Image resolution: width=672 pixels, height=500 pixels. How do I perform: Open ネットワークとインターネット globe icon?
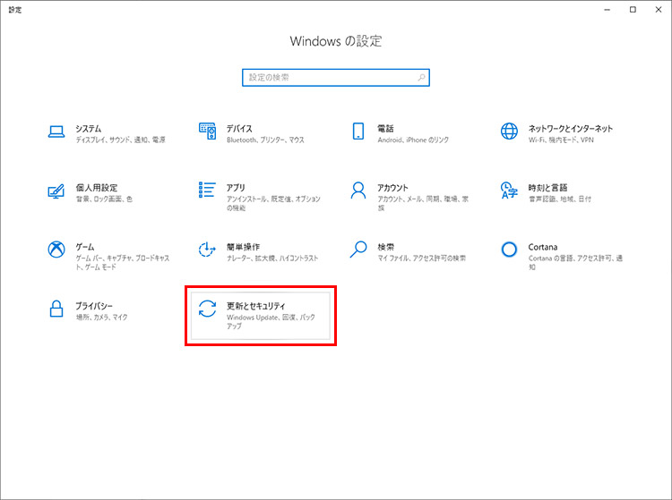click(x=510, y=131)
